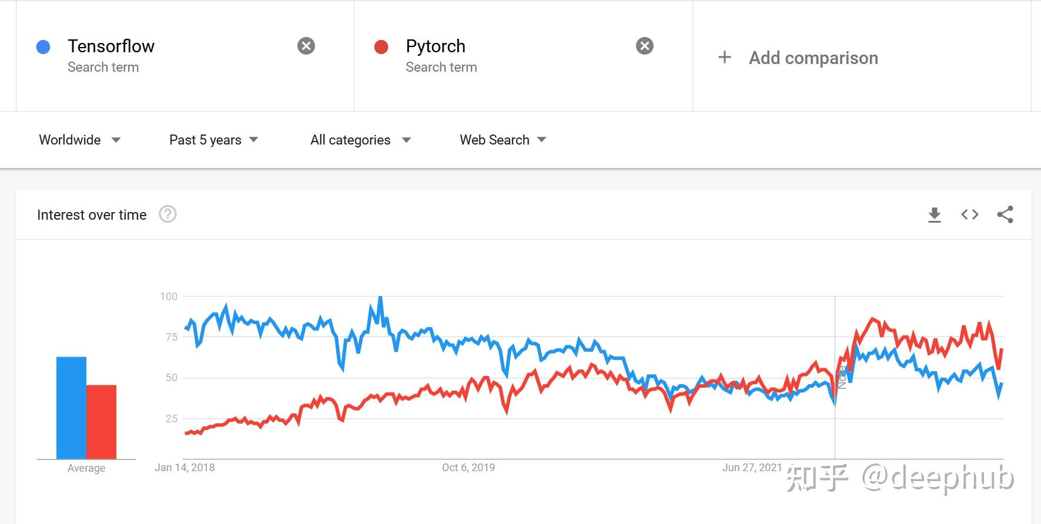Open the Worldwide region dropdown

[79, 140]
